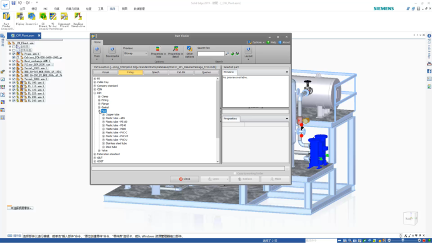Open Part Finder Options menu
Image resolution: width=432 pixels, height=243 pixels.
[x=256, y=42]
